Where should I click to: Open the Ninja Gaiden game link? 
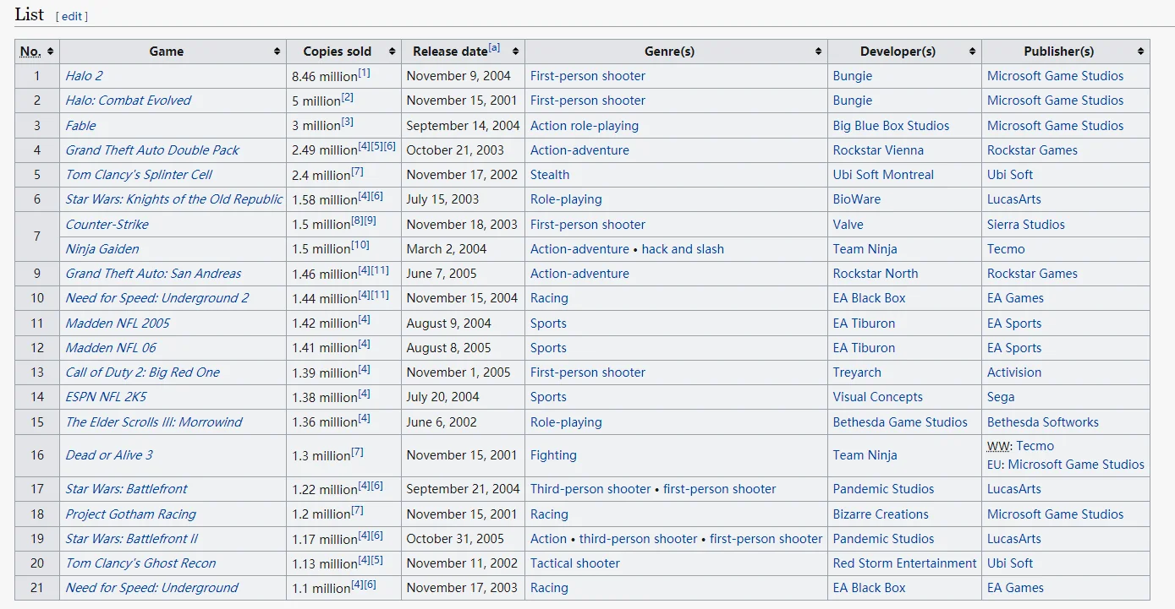tap(102, 249)
